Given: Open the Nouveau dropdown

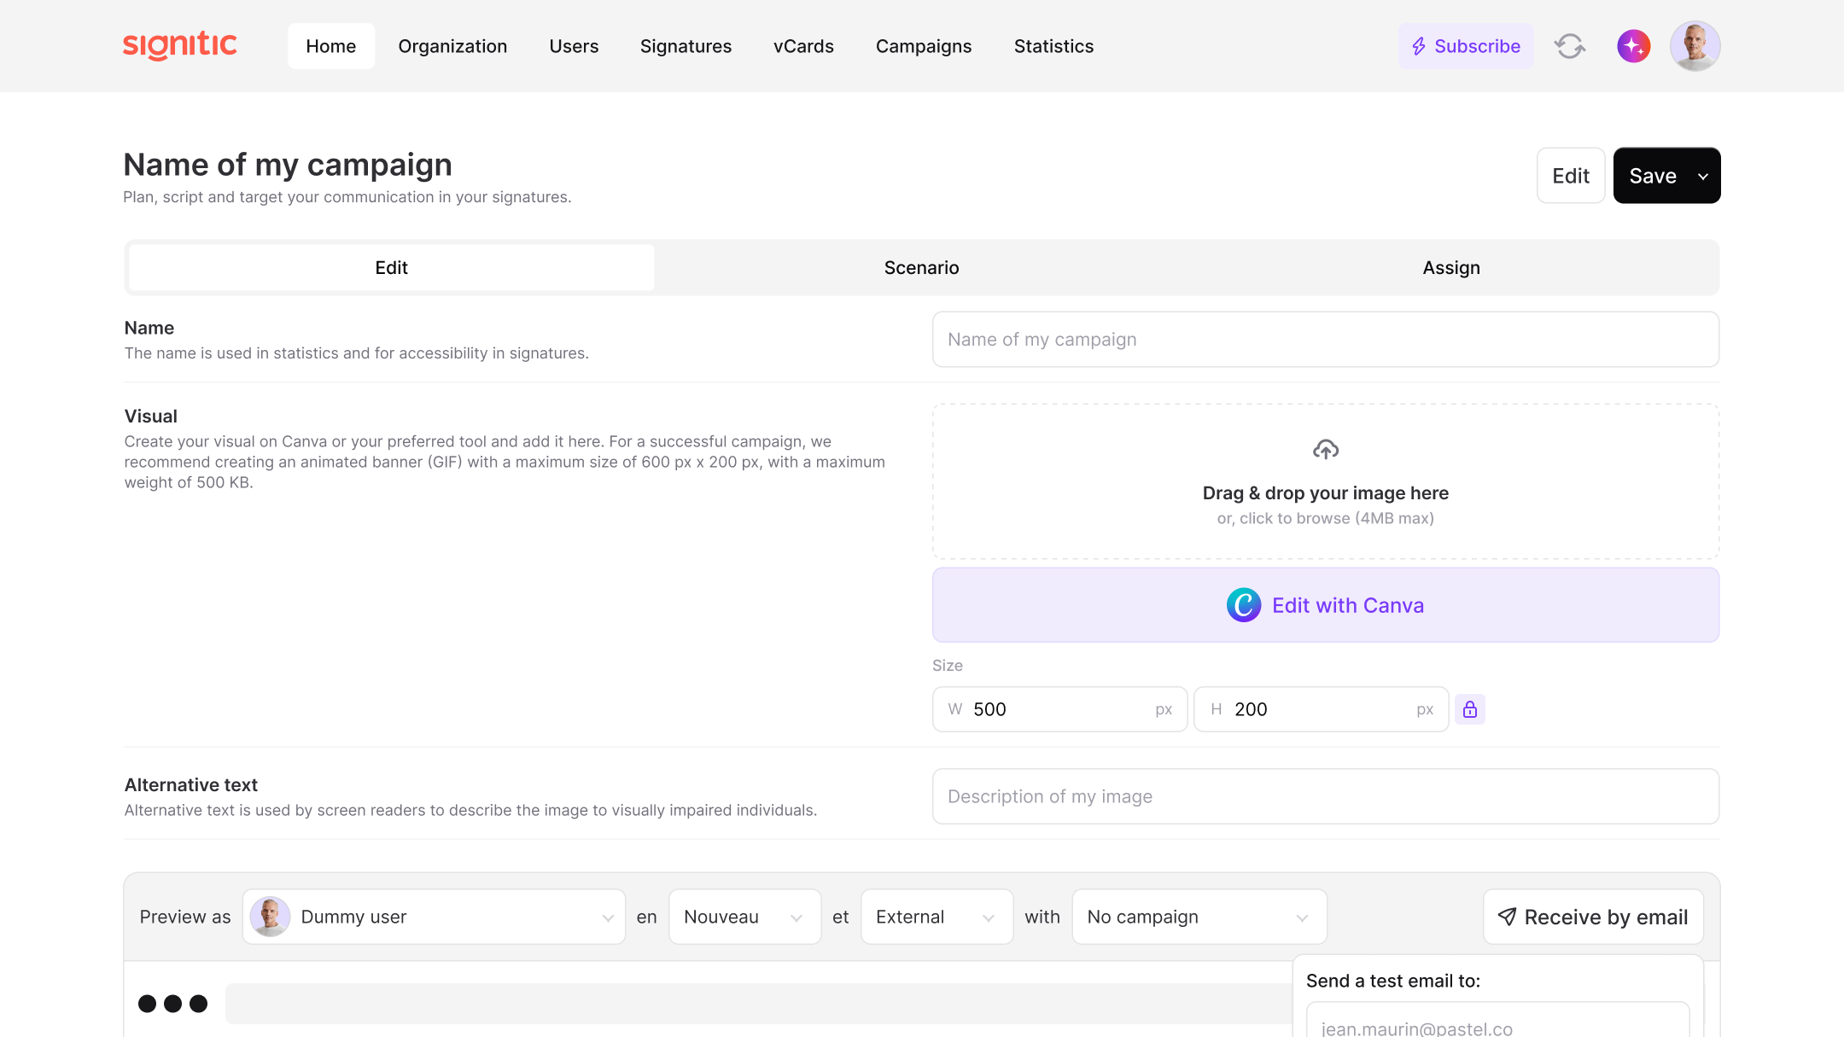Looking at the screenshot, I should pos(744,917).
